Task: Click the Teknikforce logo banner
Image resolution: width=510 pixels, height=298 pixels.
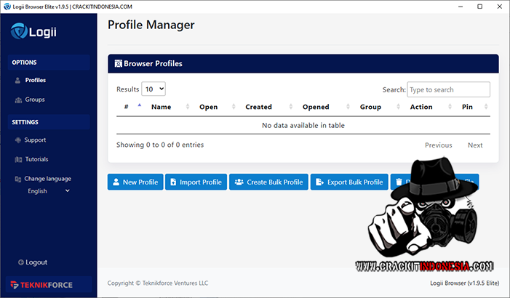Action: click(x=49, y=285)
